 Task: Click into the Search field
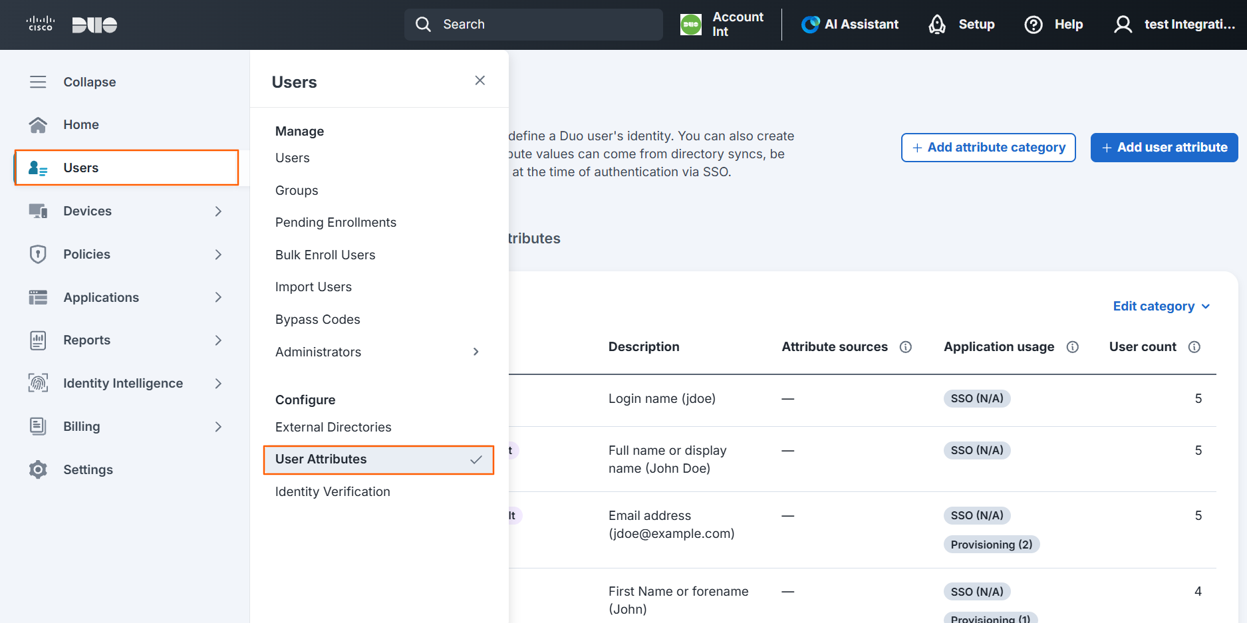tap(533, 25)
